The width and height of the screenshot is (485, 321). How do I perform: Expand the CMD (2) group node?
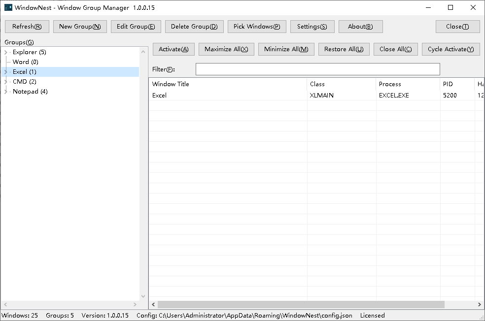click(5, 82)
